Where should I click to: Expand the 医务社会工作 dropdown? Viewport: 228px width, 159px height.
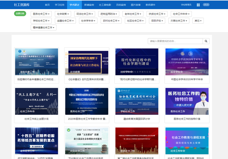(x=41, y=14)
